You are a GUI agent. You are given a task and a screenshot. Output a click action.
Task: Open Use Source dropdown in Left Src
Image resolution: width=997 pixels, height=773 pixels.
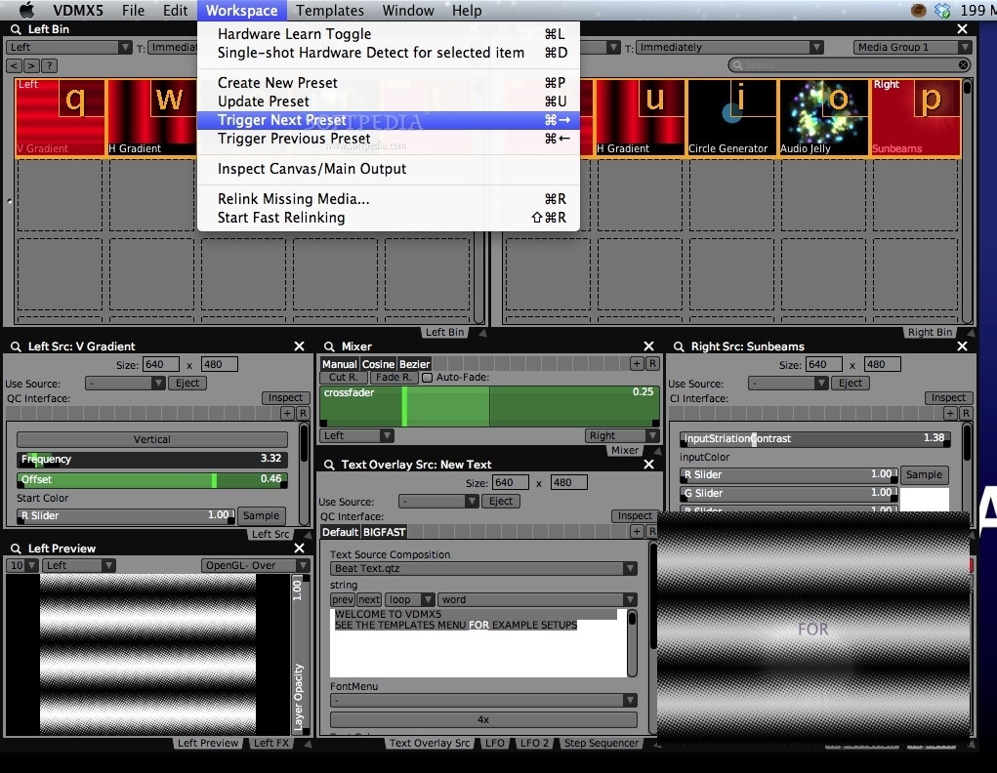coord(125,384)
